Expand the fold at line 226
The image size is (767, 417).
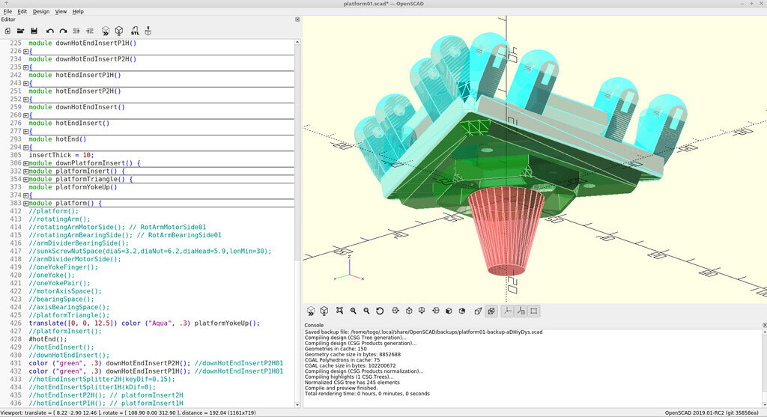pyautogui.click(x=26, y=52)
